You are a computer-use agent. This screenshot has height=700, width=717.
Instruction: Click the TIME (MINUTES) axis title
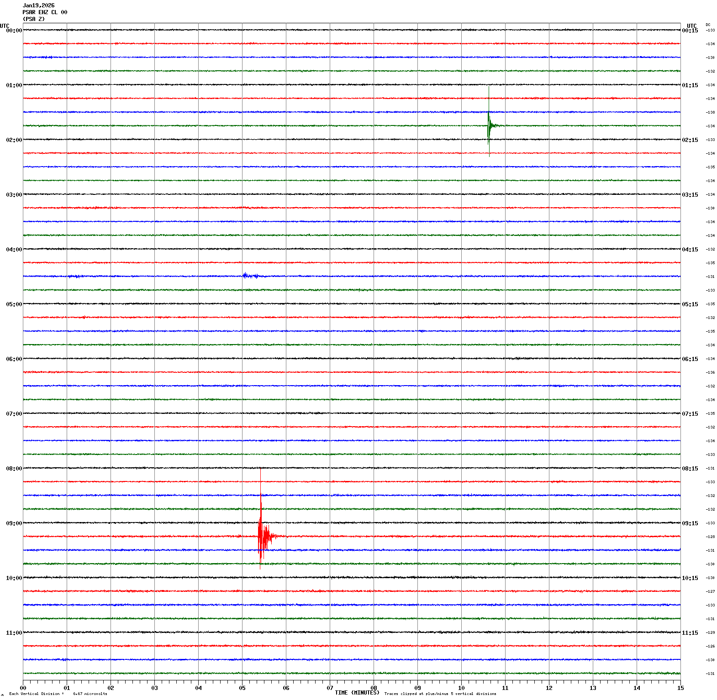(357, 693)
